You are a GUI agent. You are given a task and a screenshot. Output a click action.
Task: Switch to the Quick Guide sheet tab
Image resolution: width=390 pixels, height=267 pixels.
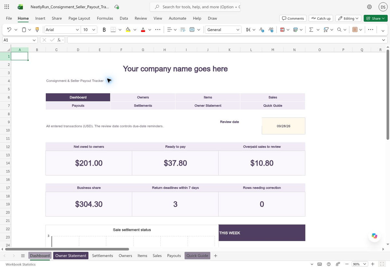point(197,256)
